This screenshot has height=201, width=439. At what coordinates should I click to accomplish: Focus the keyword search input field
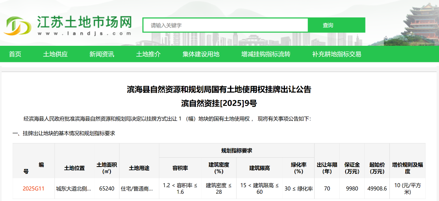tap(226, 25)
